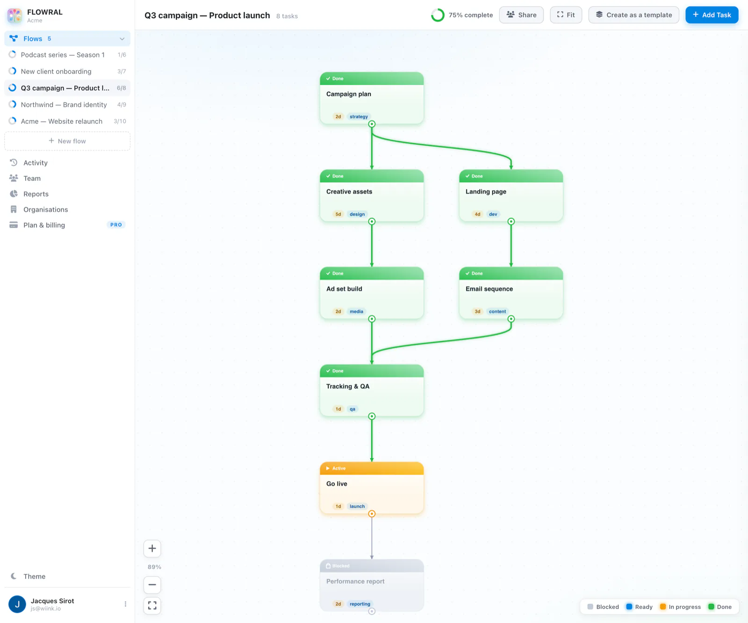Click Ad set build output connector port
This screenshot has width=748, height=623.
tap(372, 319)
